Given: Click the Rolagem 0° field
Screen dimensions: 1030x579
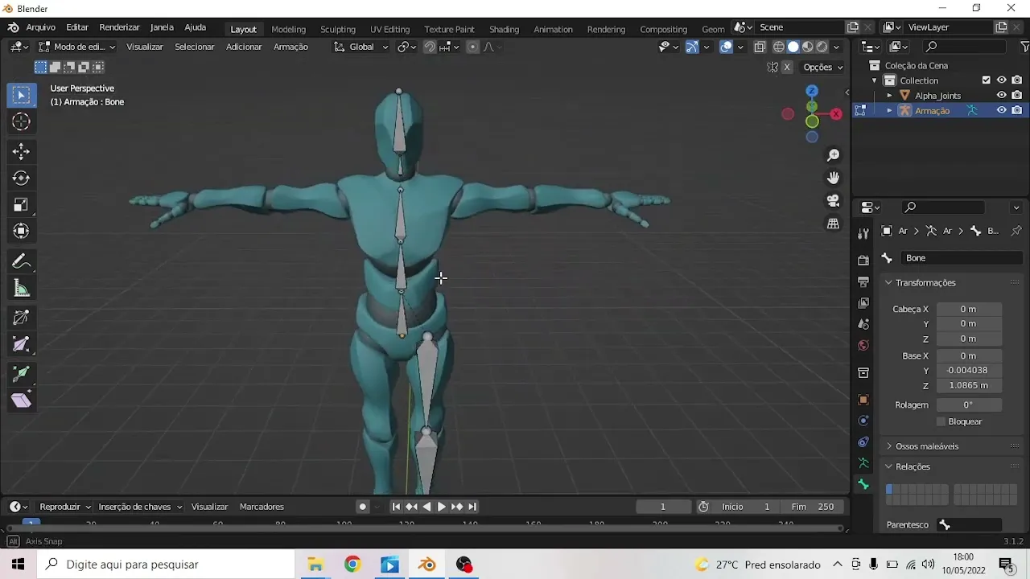Looking at the screenshot, I should (968, 404).
